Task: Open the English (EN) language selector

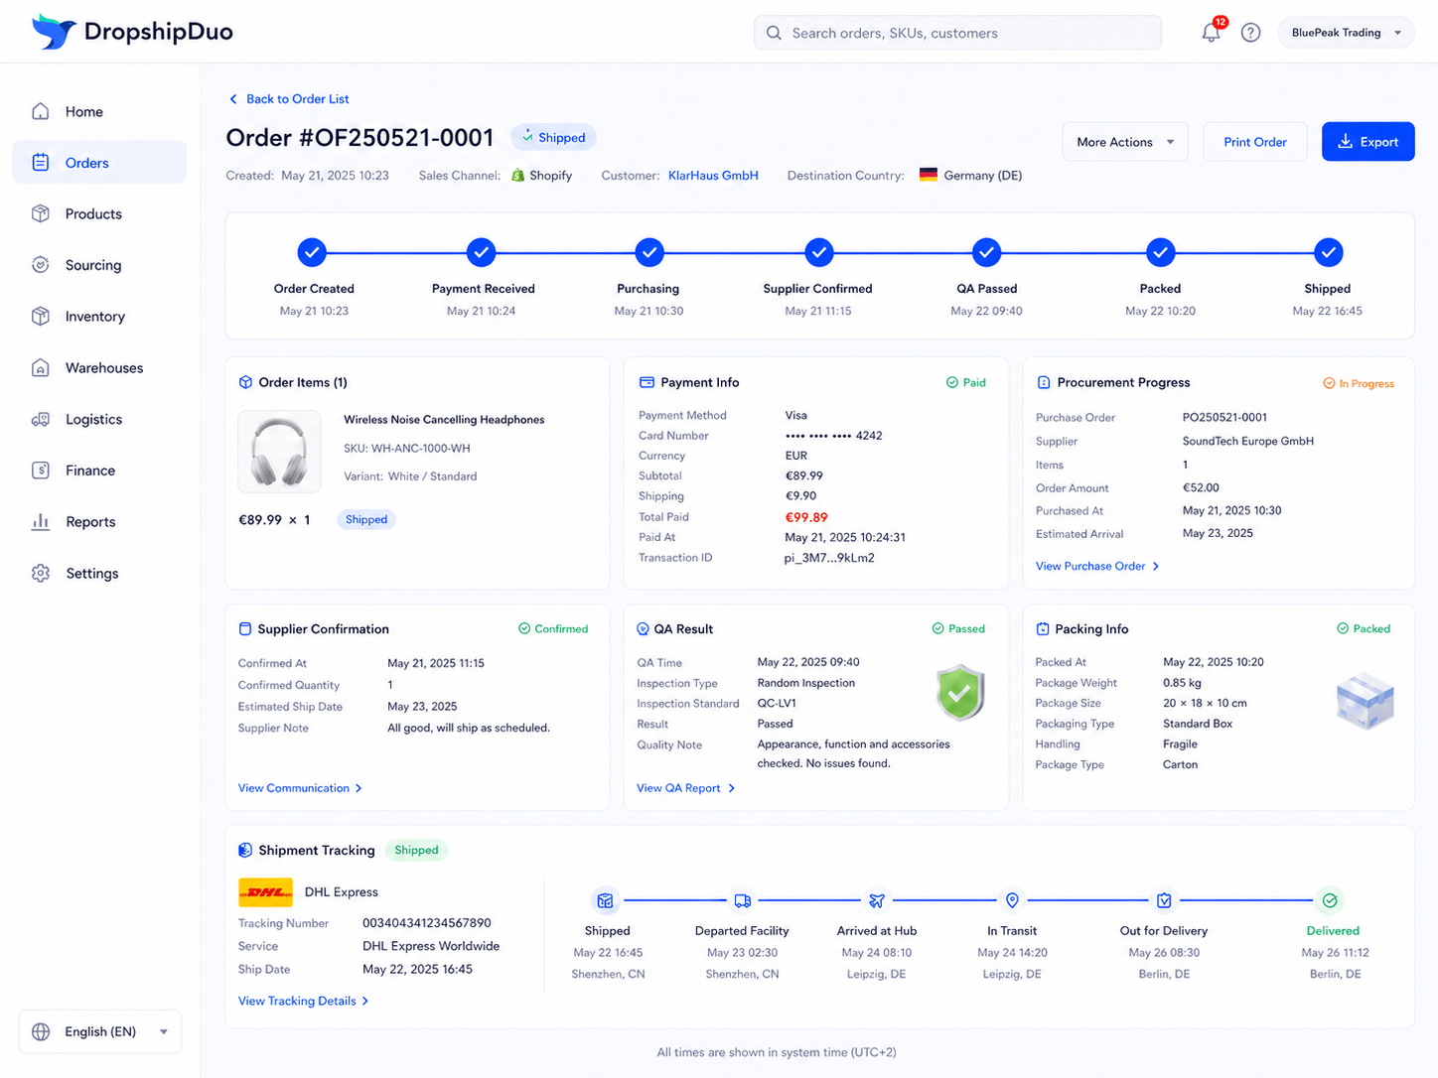Action: (100, 1031)
